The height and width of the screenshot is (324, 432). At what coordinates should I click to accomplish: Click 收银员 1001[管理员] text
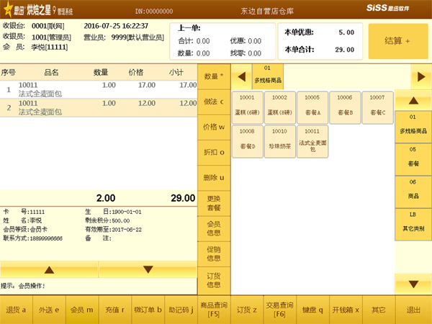37,37
